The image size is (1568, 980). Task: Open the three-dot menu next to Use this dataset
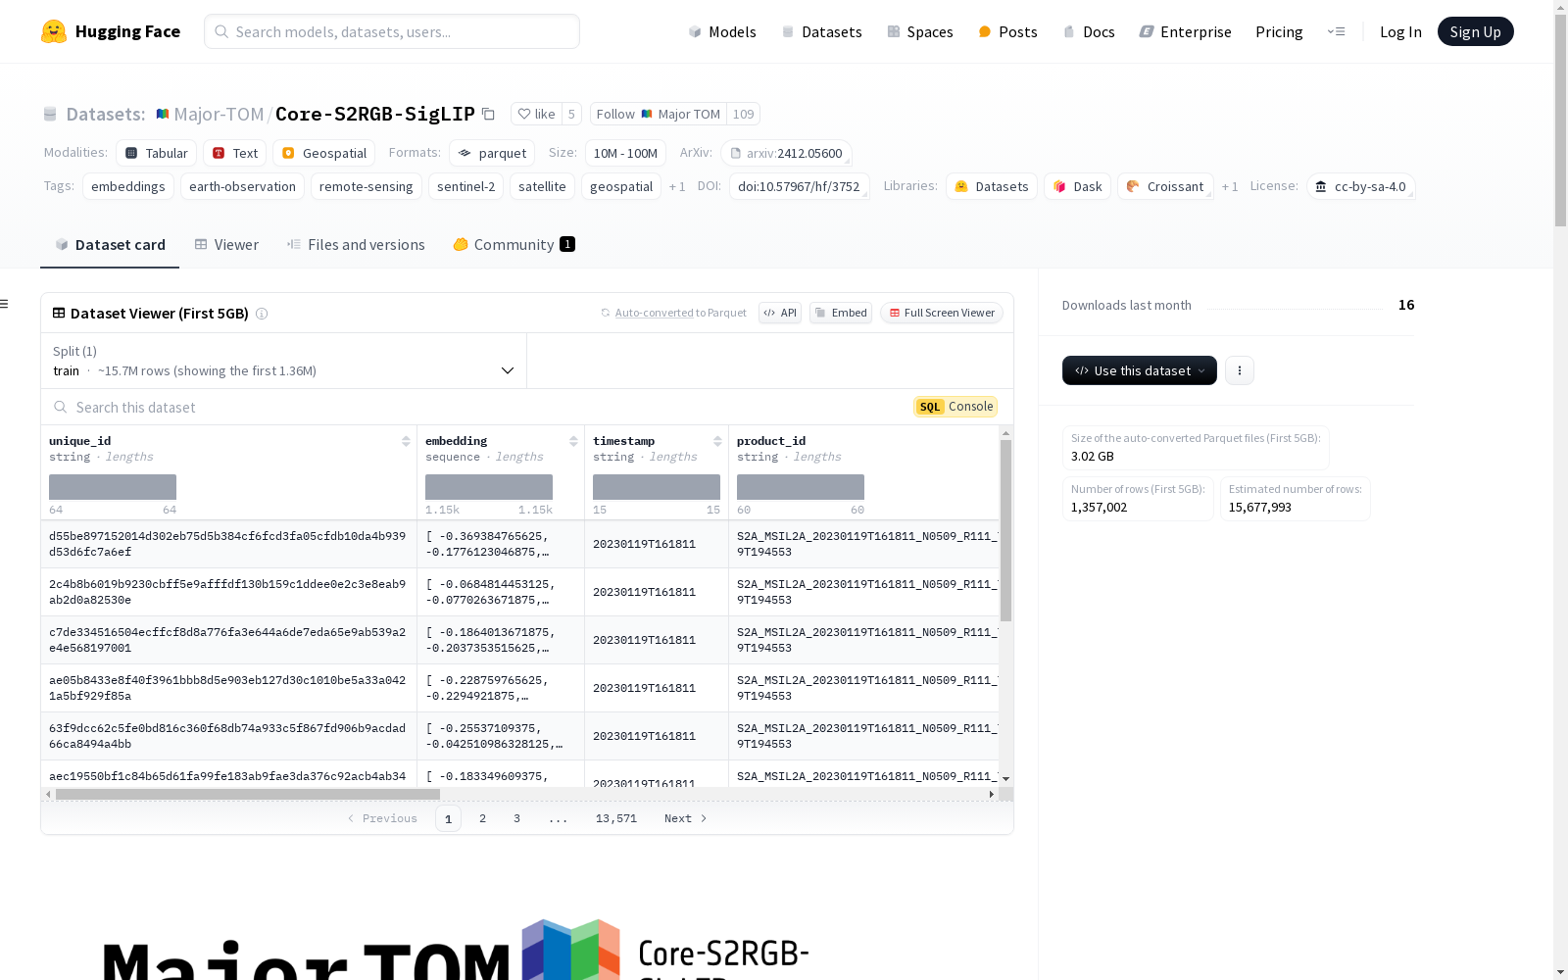tap(1240, 370)
